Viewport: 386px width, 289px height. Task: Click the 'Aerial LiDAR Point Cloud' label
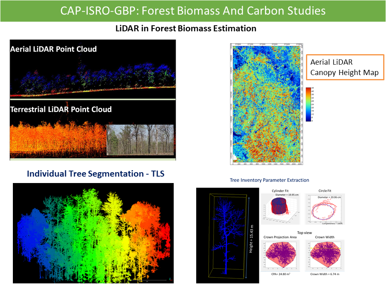pyautogui.click(x=53, y=49)
